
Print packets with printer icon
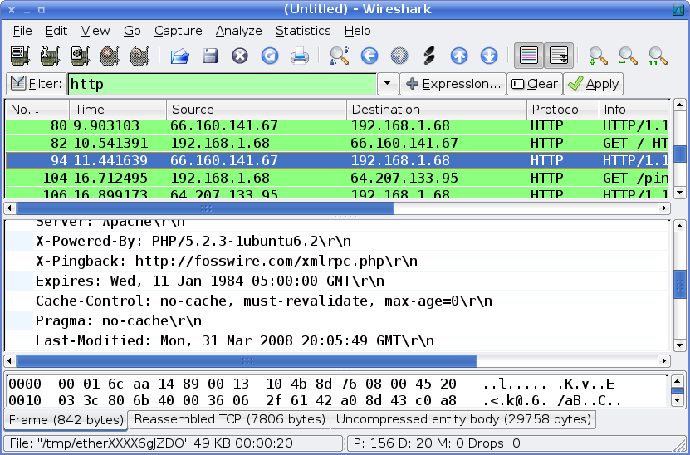pyautogui.click(x=300, y=56)
